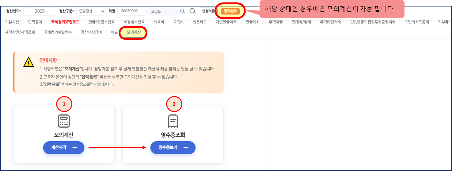This screenshot has width=452, height=171.
Task: Click the 직원 number field 20050002
Action: (132, 11)
